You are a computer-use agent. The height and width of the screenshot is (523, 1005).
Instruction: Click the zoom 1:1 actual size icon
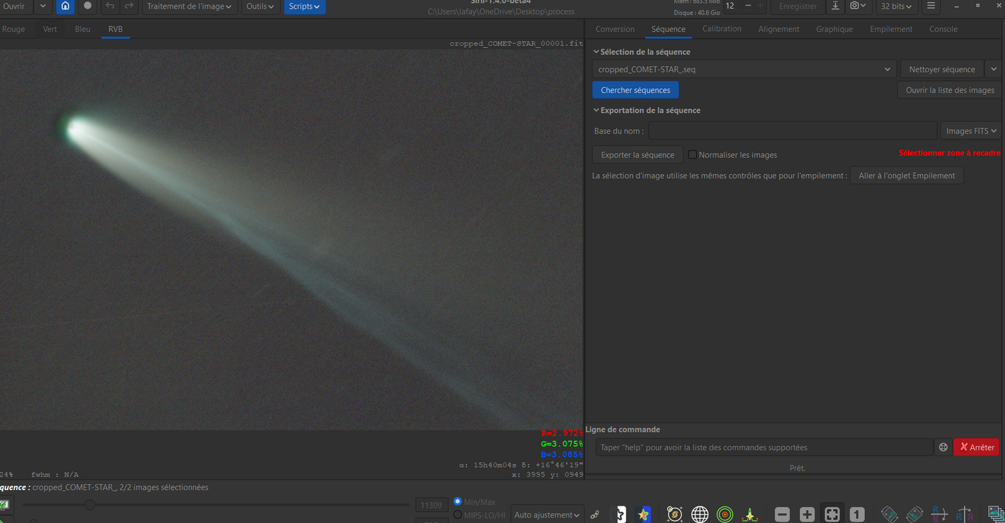pos(857,514)
